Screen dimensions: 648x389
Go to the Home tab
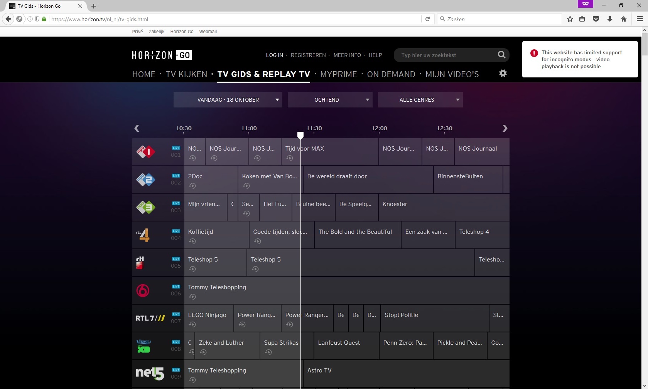(144, 74)
